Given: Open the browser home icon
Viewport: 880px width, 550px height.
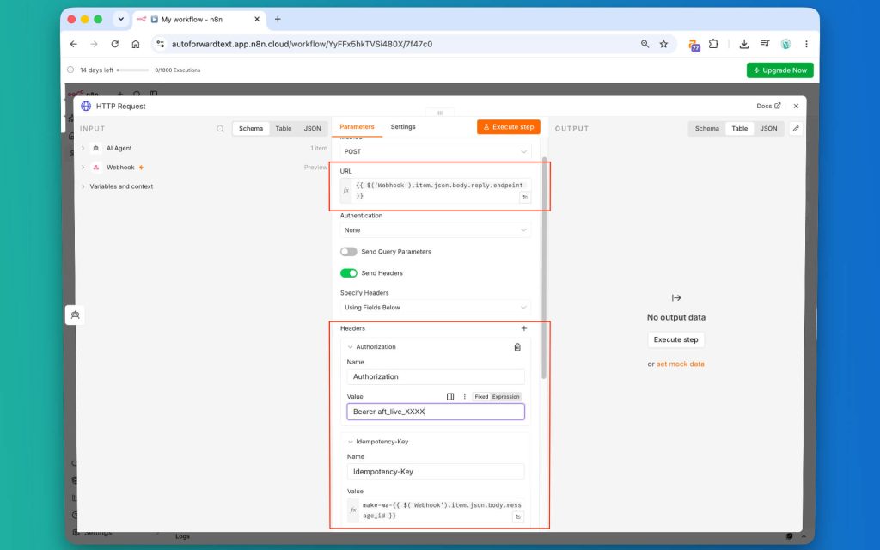Looking at the screenshot, I should pos(135,44).
